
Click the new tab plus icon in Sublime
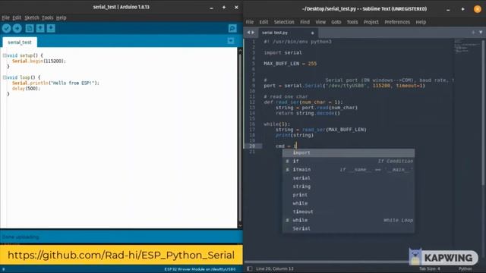[x=473, y=32]
